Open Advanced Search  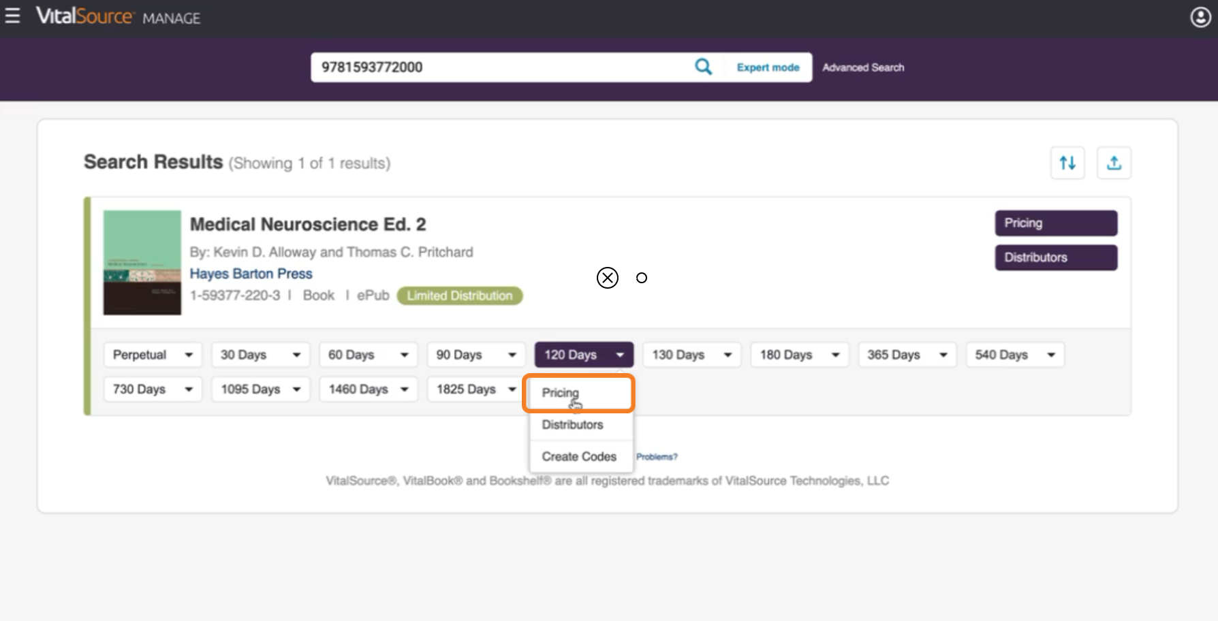pyautogui.click(x=863, y=67)
